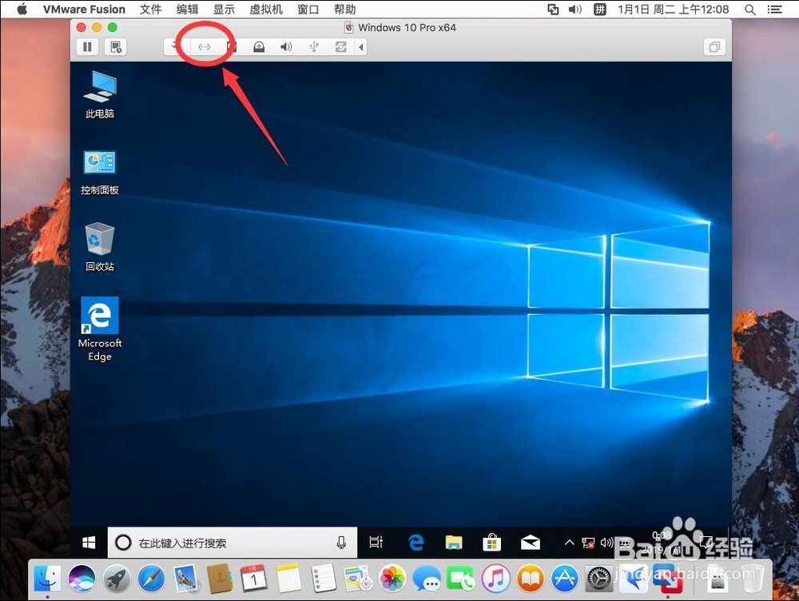The height and width of the screenshot is (601, 799).
Task: Open Windows Task View
Action: click(x=376, y=543)
